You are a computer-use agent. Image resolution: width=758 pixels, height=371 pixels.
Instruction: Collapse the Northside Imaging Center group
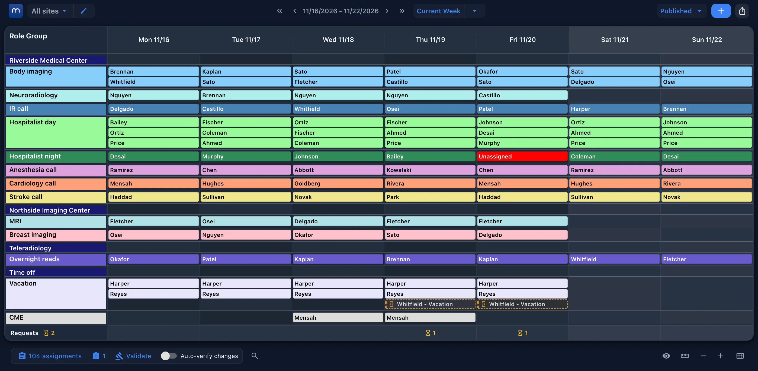point(56,210)
